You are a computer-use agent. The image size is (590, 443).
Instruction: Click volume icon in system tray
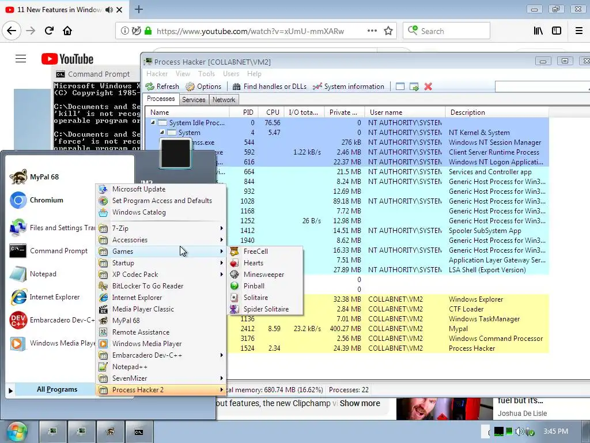[519, 431]
